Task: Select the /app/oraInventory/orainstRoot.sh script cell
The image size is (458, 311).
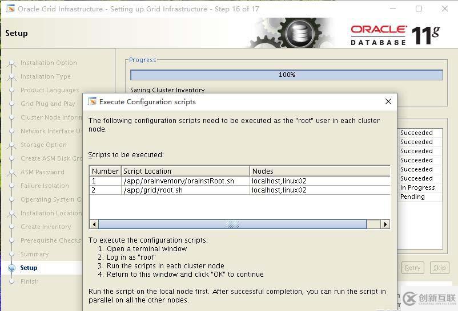Action: coord(185,181)
